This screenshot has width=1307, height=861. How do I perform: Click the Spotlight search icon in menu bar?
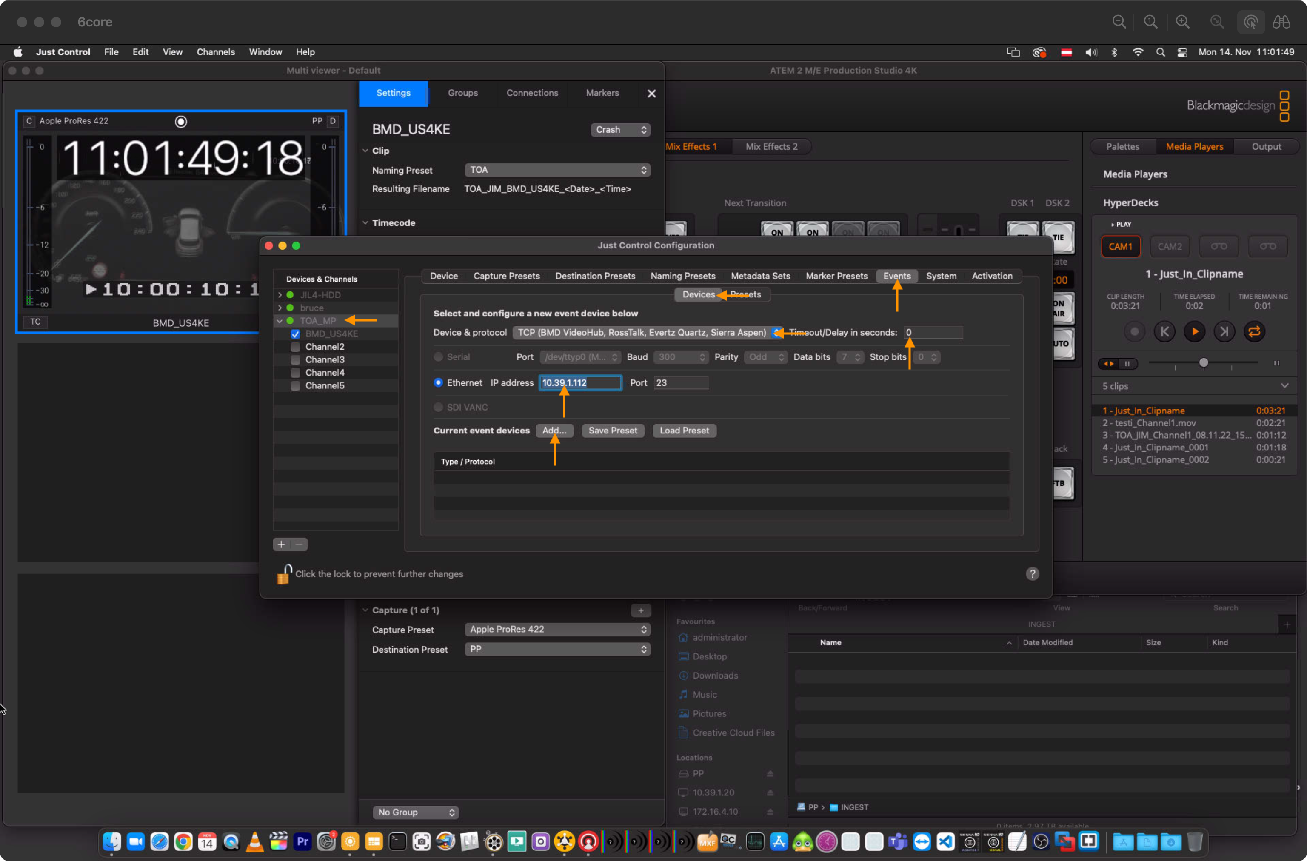coord(1160,52)
